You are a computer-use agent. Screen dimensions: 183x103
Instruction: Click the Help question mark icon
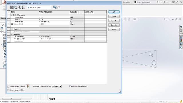(x=164, y=2)
